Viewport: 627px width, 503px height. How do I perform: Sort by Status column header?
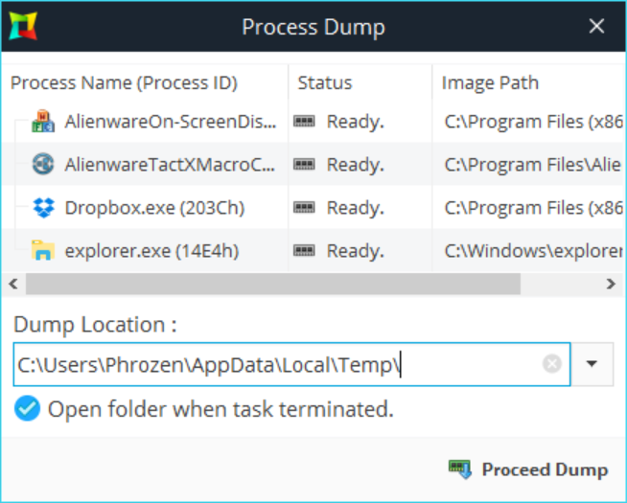click(x=325, y=83)
